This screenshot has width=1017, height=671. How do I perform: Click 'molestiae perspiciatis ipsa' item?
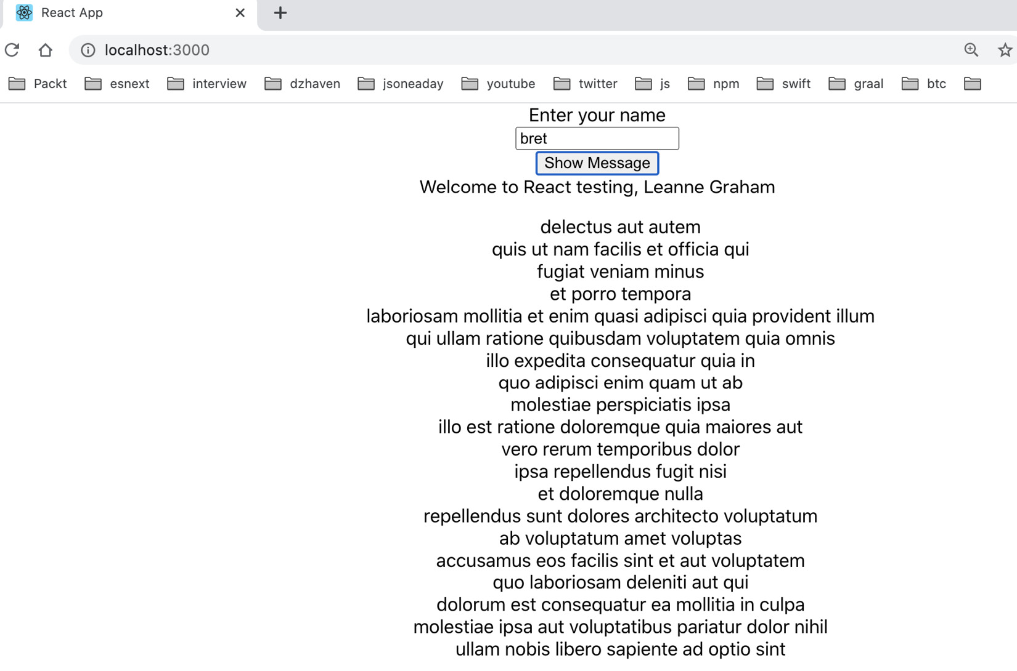pos(621,404)
